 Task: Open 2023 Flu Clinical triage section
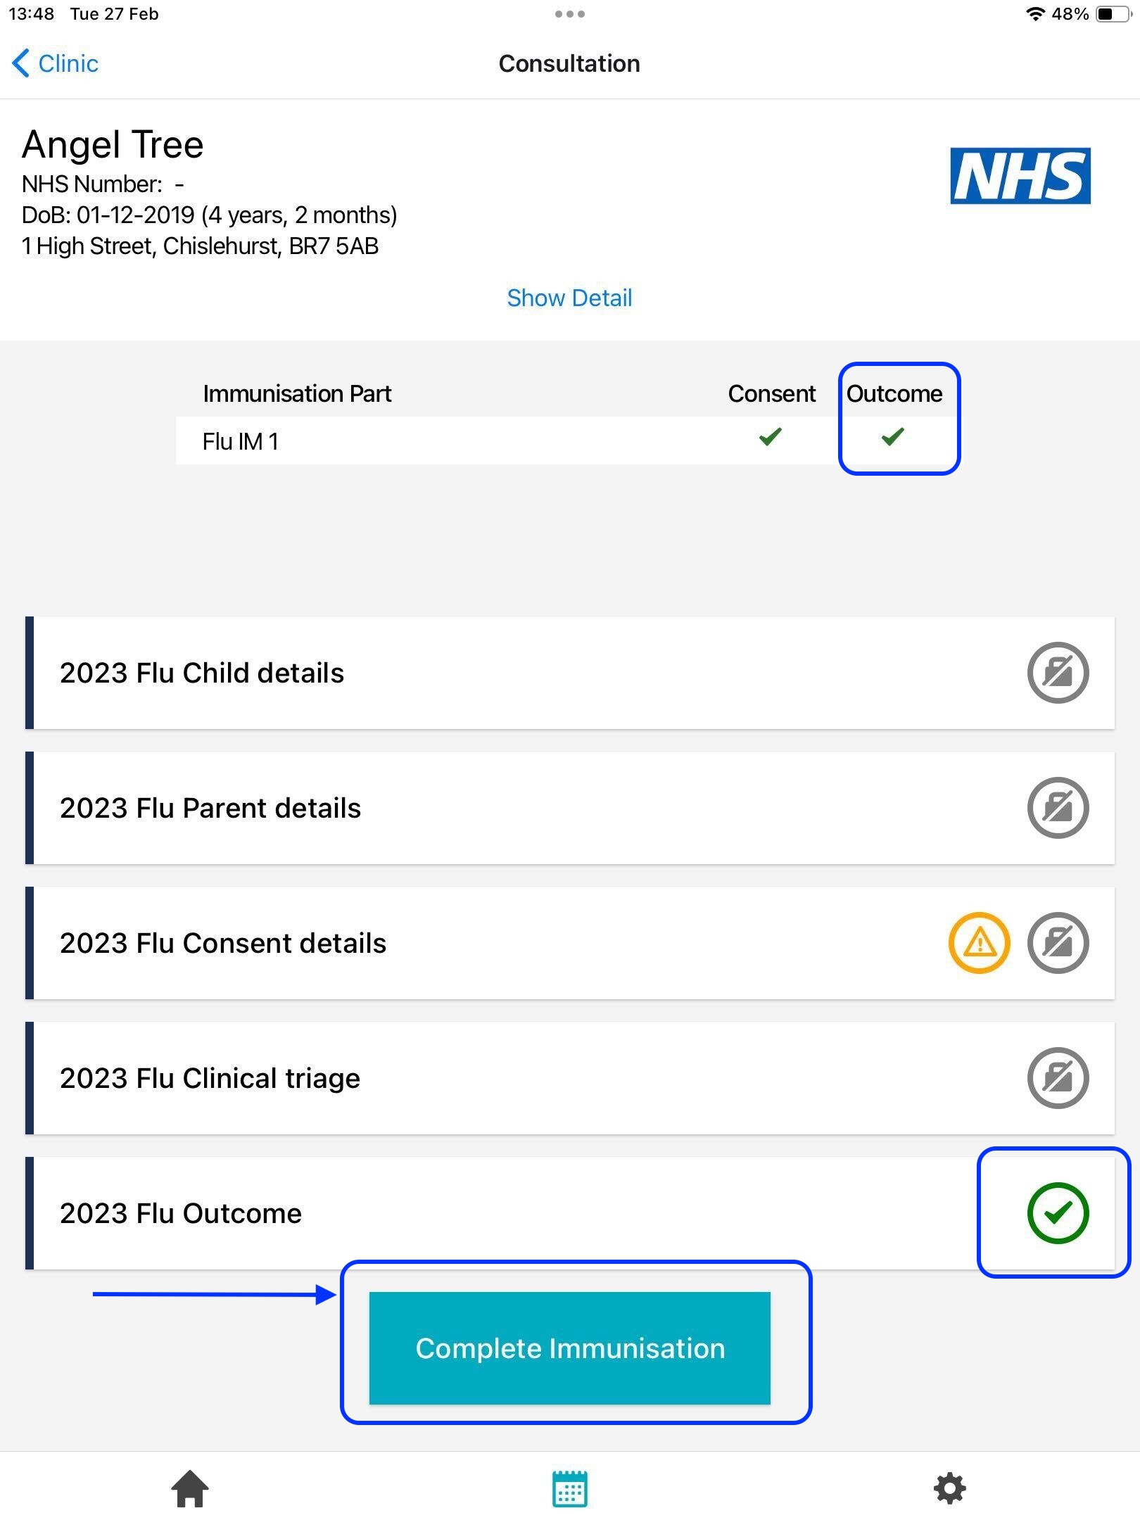(x=210, y=1078)
